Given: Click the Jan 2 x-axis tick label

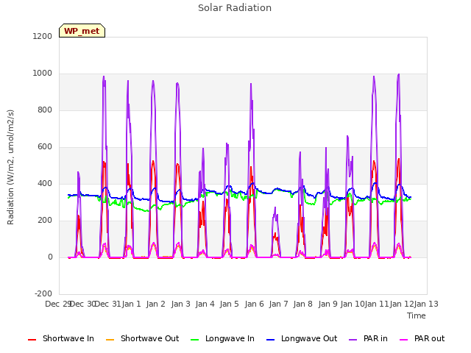Looking at the screenshot, I should click(155, 304).
